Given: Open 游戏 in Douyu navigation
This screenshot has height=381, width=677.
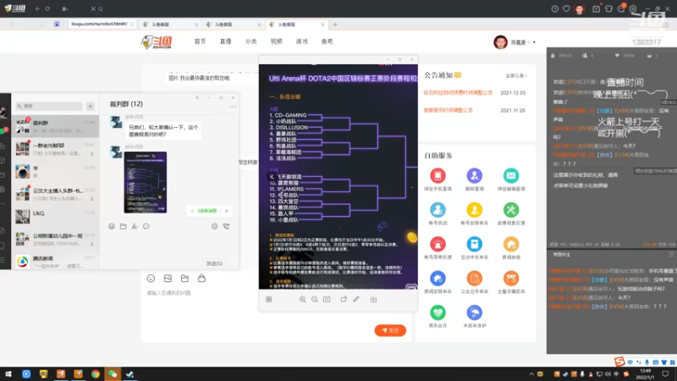Looking at the screenshot, I should 302,41.
